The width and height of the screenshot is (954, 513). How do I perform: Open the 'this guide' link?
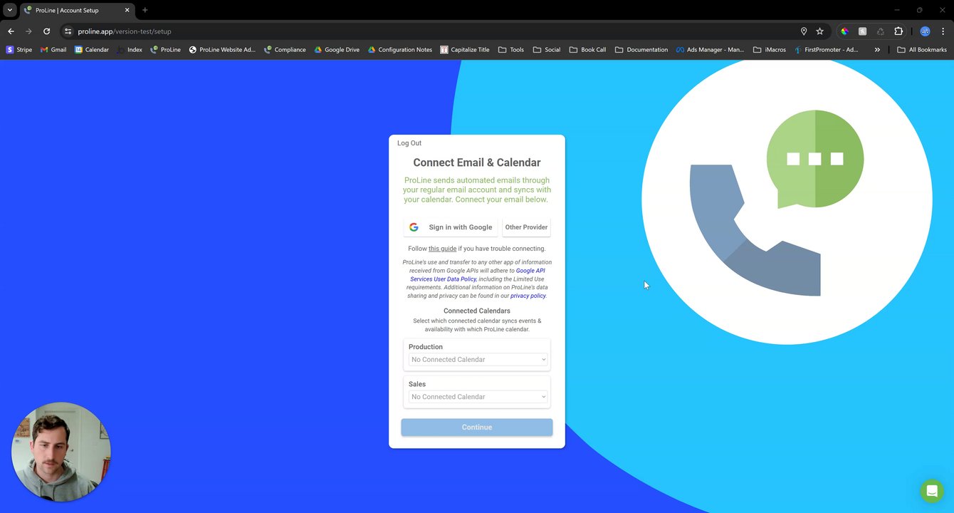(442, 249)
